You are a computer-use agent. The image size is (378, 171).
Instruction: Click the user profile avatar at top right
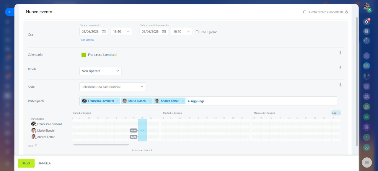pyautogui.click(x=366, y=6)
